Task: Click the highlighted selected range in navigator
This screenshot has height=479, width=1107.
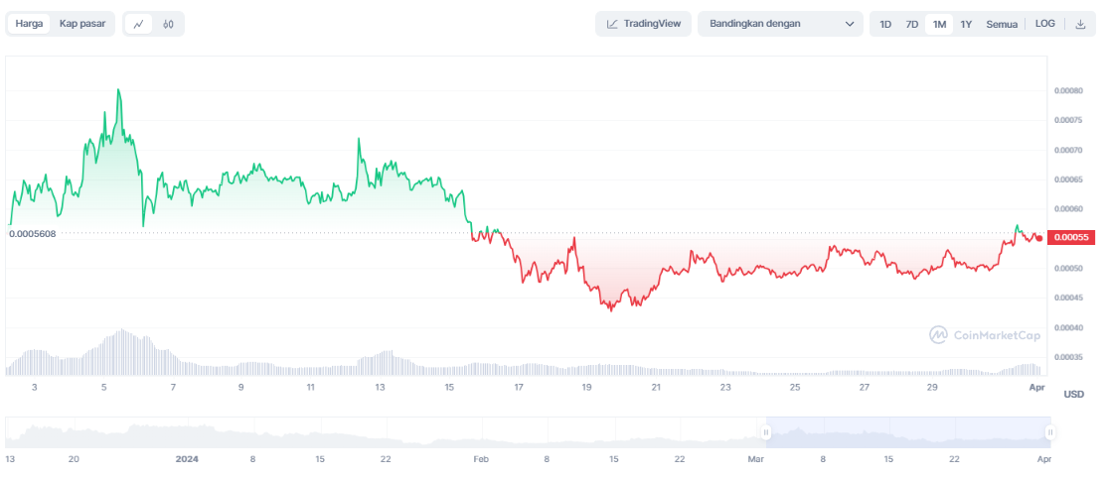Action: tap(907, 432)
